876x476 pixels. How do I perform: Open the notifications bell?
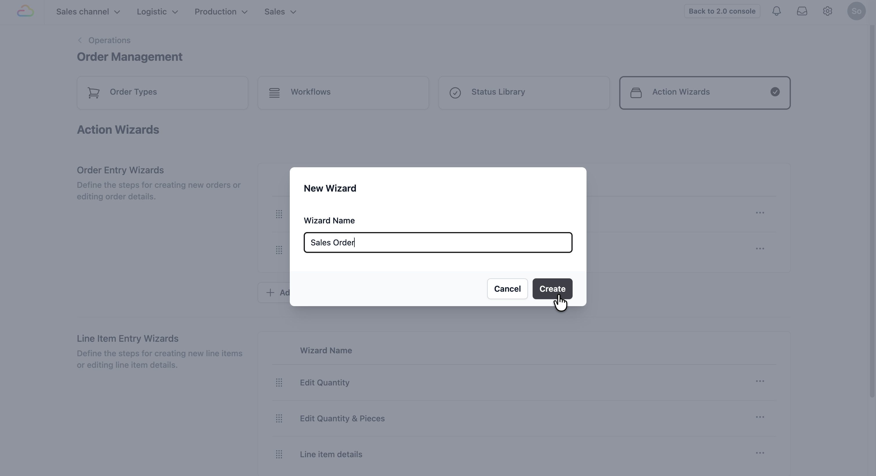(x=776, y=11)
